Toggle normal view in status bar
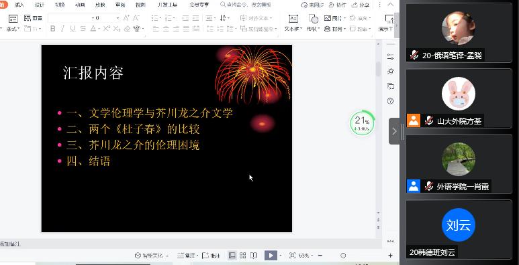This screenshot has height=265, width=519. [232, 256]
